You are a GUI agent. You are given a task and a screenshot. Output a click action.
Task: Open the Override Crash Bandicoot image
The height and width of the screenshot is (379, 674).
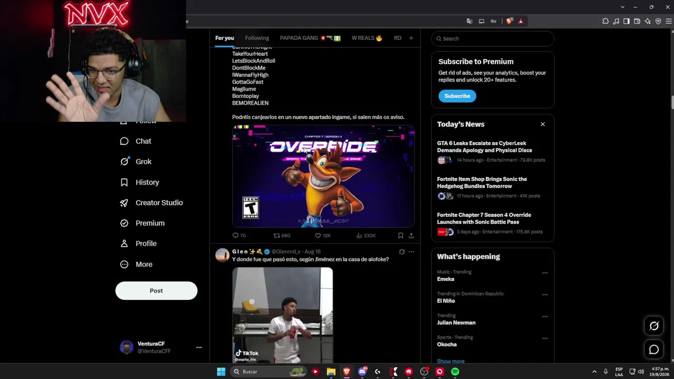click(323, 176)
